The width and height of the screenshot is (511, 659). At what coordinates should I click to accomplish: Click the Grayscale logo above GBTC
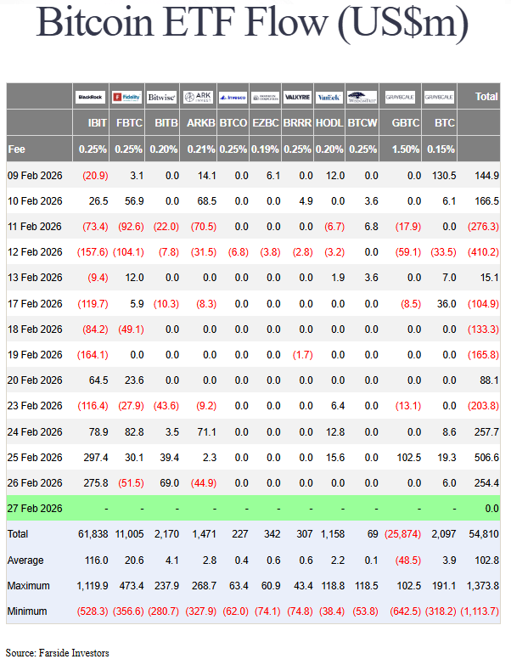(400, 97)
